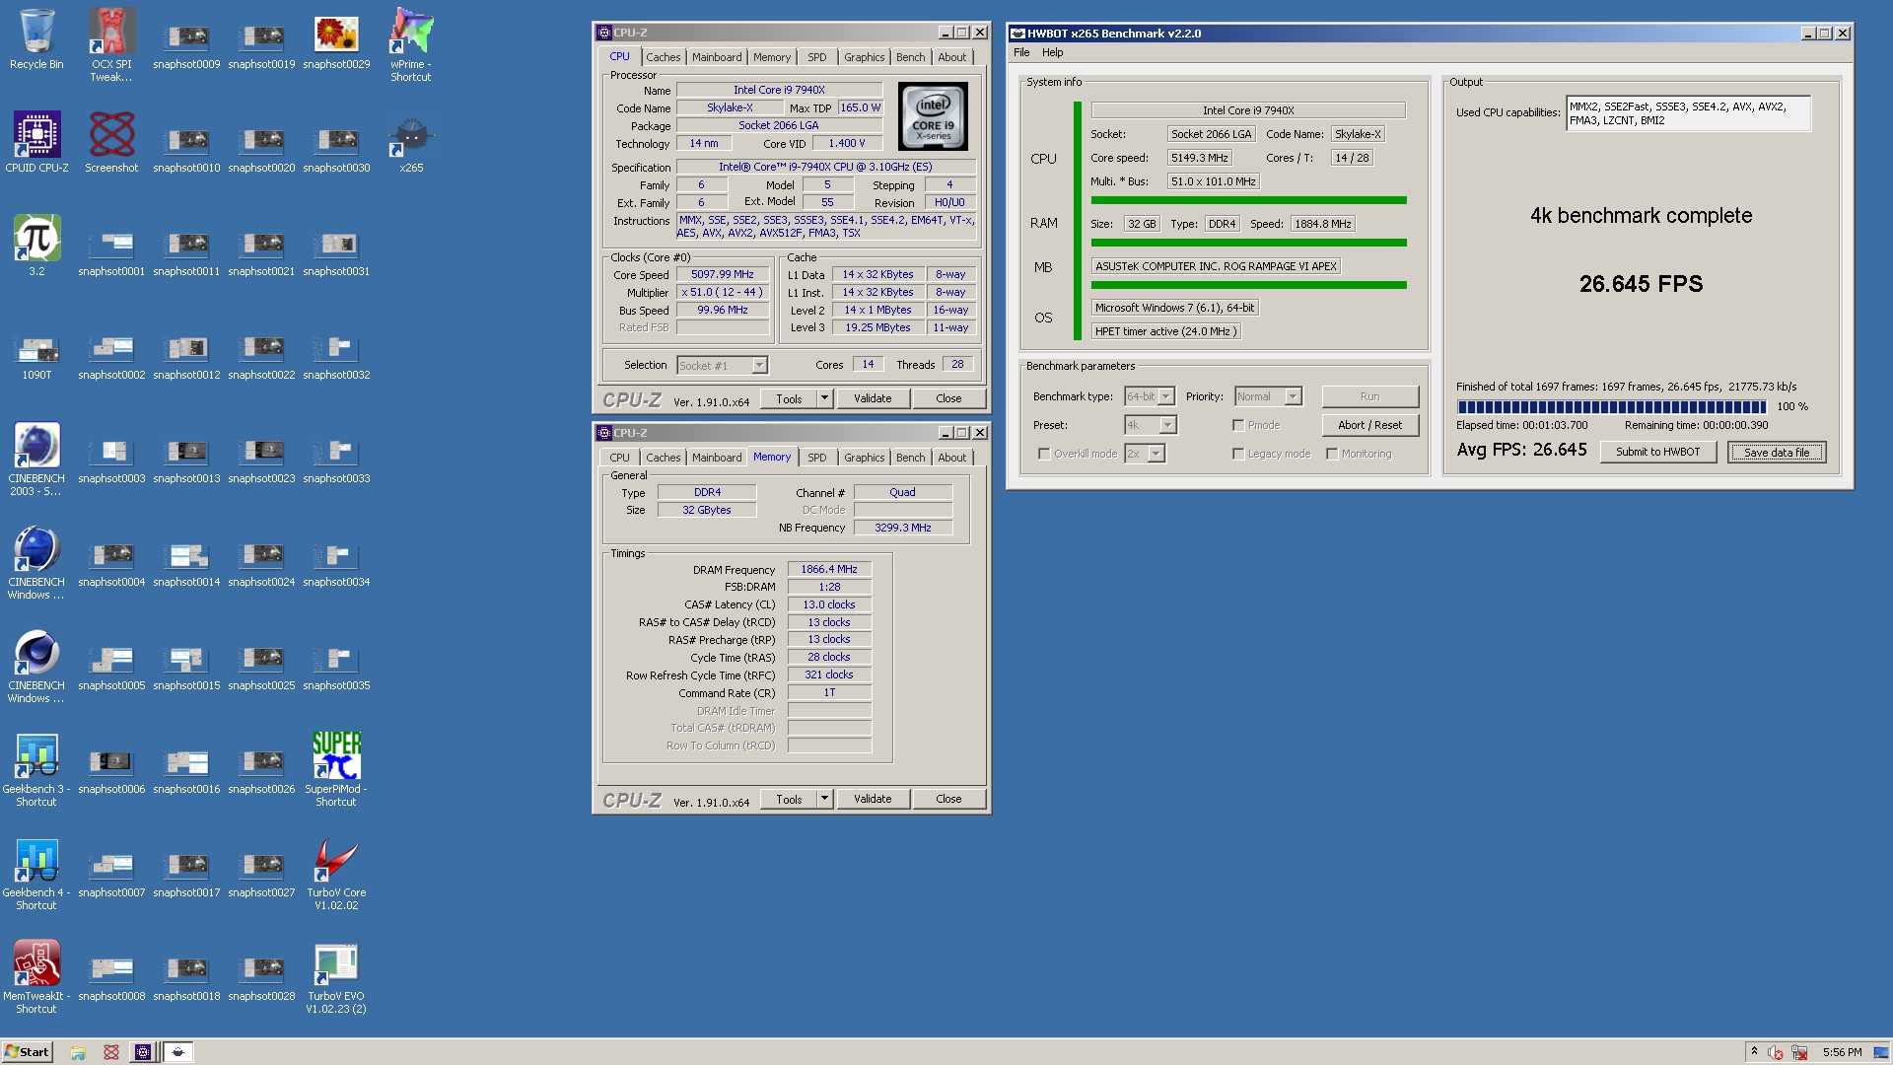Click the ASUSTeK ROG RAMPAGE VI APEX field
The image size is (1893, 1065).
pyautogui.click(x=1216, y=266)
